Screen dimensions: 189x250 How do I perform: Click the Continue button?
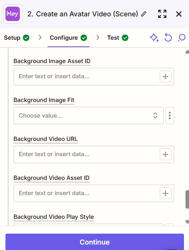95,242
